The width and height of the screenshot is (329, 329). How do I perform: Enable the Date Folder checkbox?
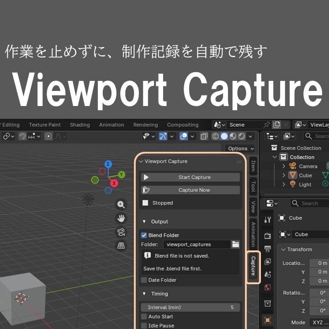[144, 280]
